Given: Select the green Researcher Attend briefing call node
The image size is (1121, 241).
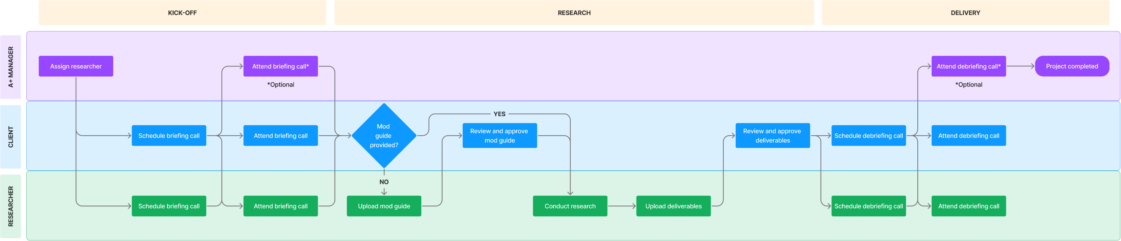Looking at the screenshot, I should 281,206.
